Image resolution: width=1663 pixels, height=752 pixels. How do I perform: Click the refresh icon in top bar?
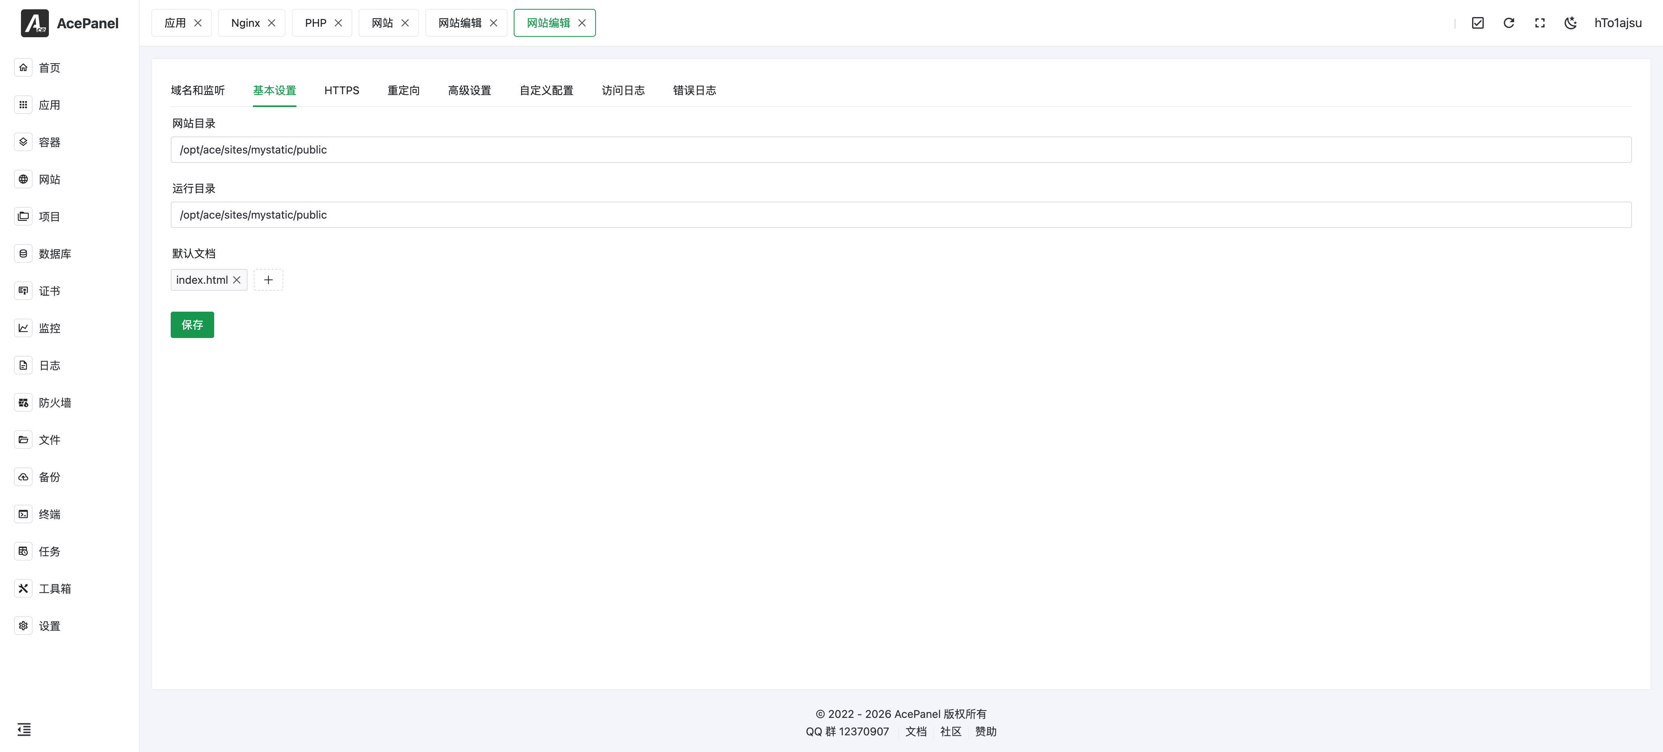(x=1509, y=23)
